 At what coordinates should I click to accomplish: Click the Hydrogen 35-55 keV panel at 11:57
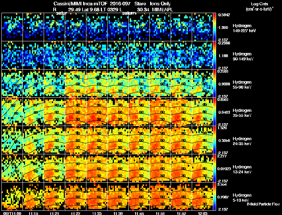pos(182,112)
